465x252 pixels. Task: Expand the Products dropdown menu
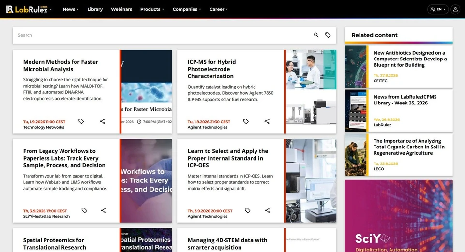(152, 9)
